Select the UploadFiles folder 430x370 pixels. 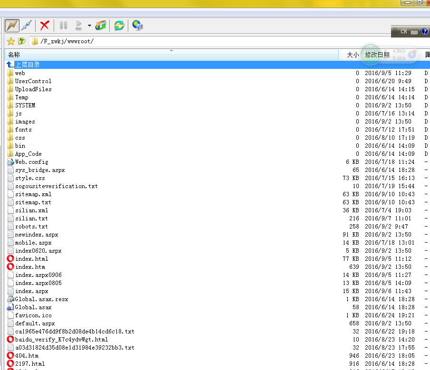(33, 89)
